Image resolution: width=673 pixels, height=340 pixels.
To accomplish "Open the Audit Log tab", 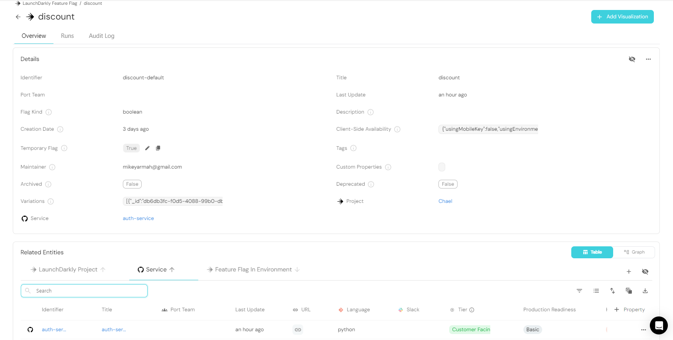I will pyautogui.click(x=102, y=36).
